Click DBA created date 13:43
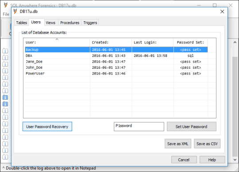This screenshot has width=239, height=172. 109,55
